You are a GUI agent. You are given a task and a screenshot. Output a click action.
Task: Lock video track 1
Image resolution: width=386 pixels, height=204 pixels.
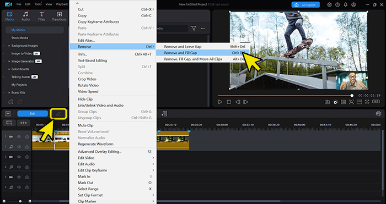27,137
